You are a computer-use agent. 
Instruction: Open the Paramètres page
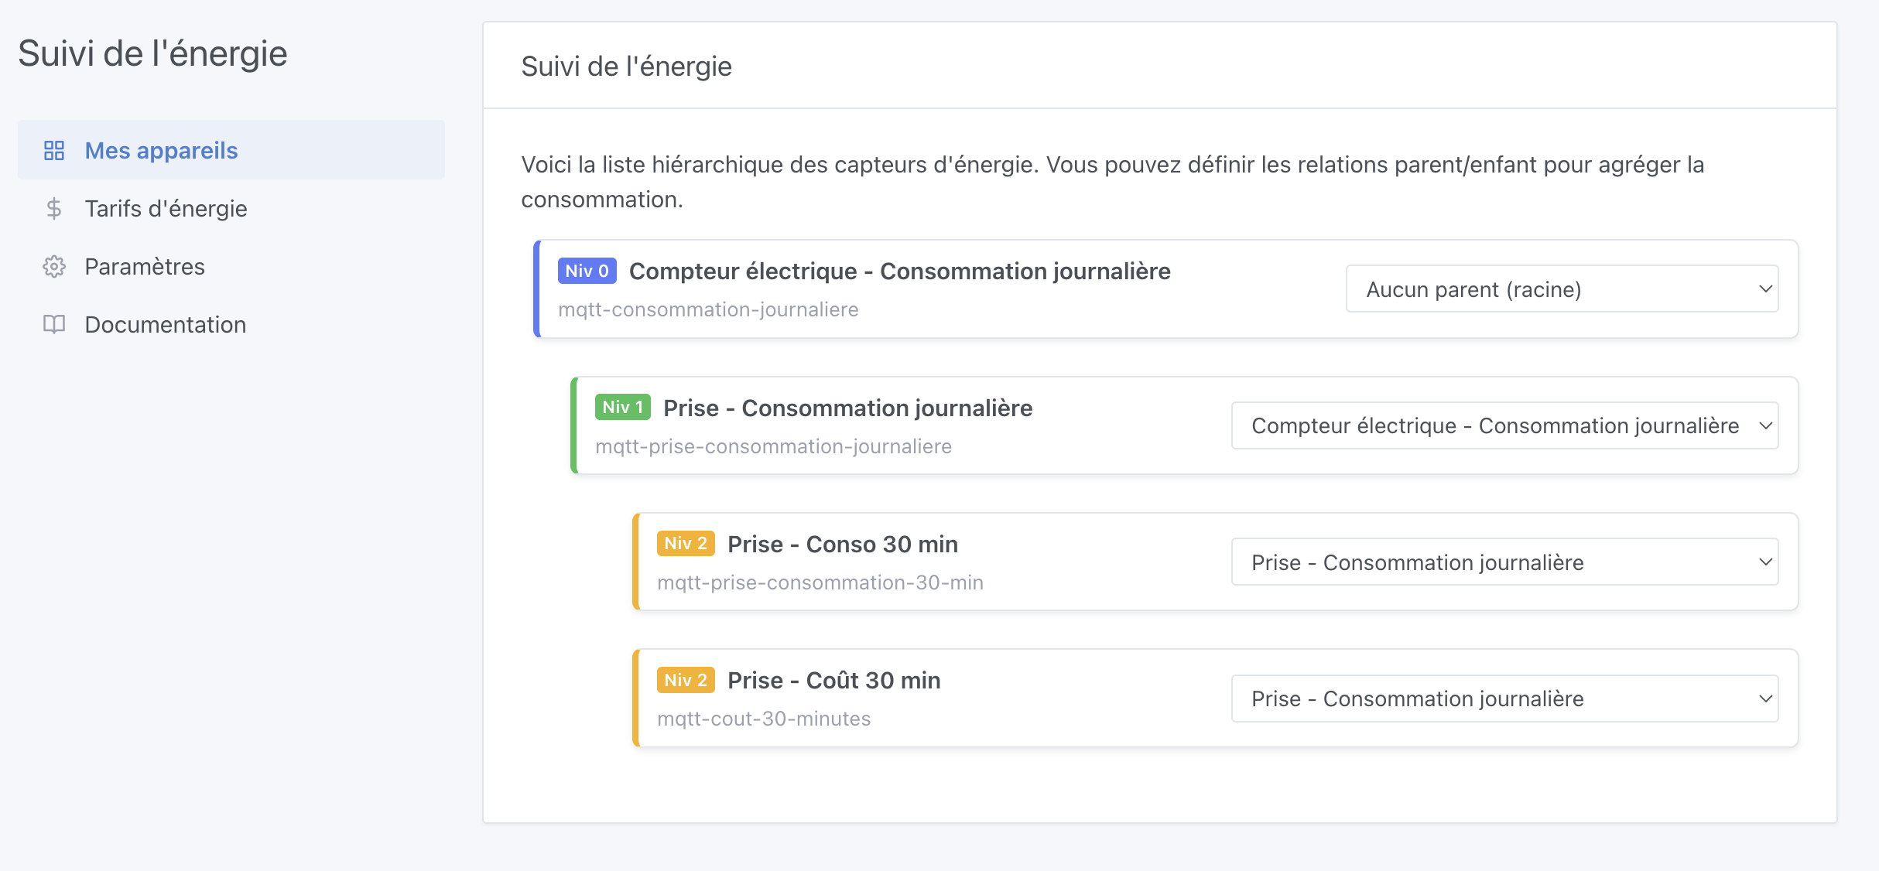(x=144, y=266)
